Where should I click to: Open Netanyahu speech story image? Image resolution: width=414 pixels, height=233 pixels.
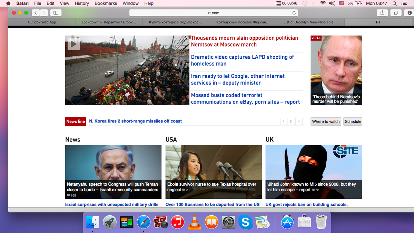pos(113,172)
